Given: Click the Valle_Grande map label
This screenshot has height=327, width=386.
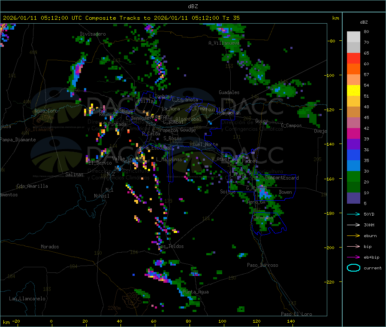Looking at the screenshot, I should [x=127, y=158].
